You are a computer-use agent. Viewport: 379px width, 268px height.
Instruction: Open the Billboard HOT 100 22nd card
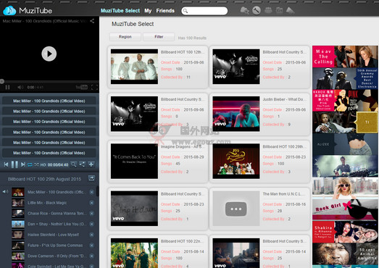click(x=158, y=251)
